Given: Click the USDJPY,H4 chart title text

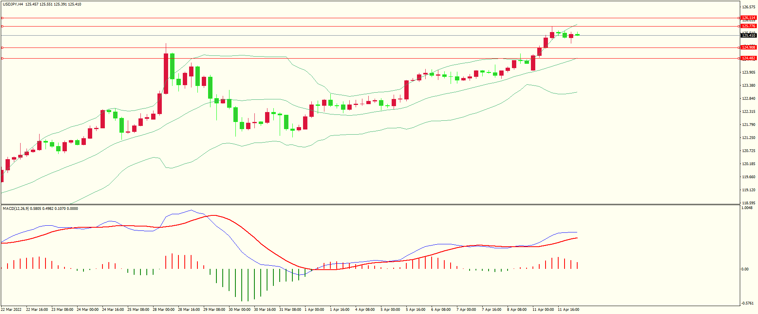Looking at the screenshot, I should tap(13, 4).
